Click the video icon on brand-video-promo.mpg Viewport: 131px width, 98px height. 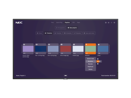click(24, 44)
